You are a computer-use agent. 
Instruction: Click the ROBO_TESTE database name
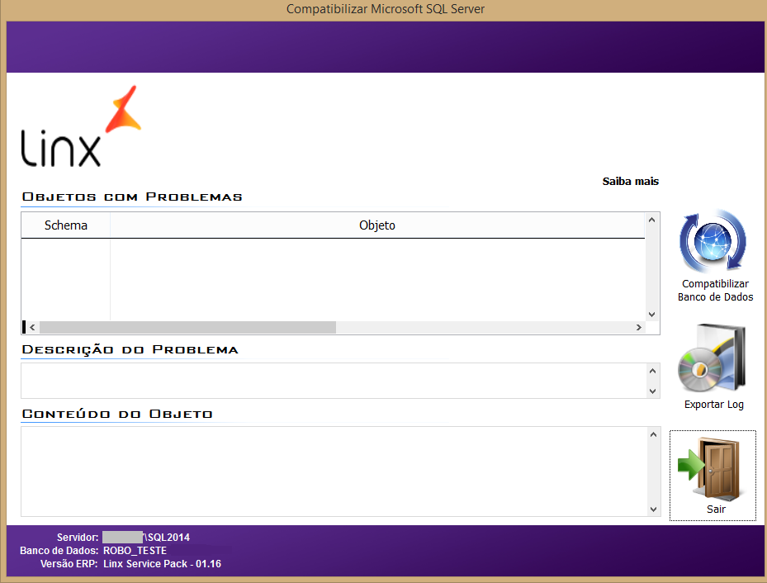click(135, 551)
